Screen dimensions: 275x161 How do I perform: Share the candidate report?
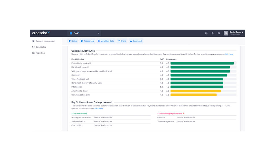pos(122,41)
